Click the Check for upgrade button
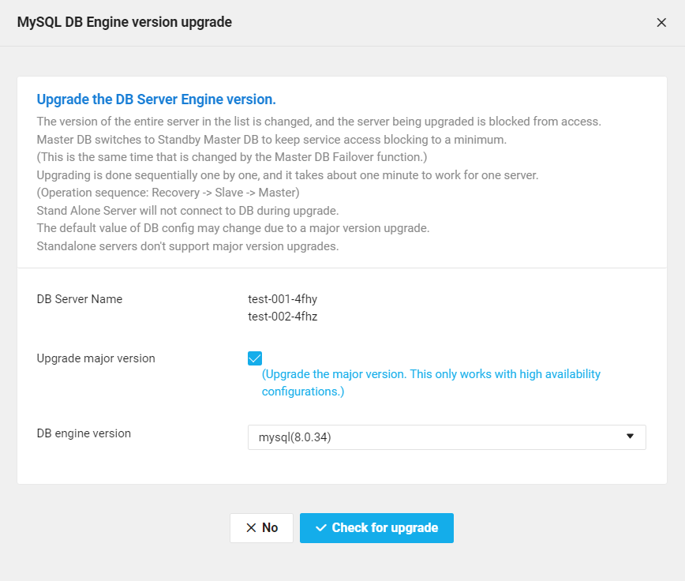This screenshot has height=581, width=685. coord(376,527)
